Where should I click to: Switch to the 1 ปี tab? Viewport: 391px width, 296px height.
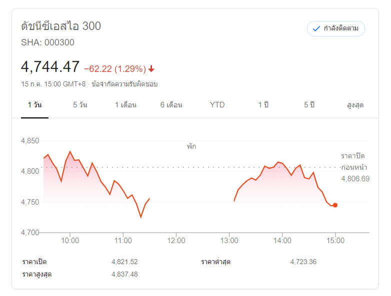[263, 105]
